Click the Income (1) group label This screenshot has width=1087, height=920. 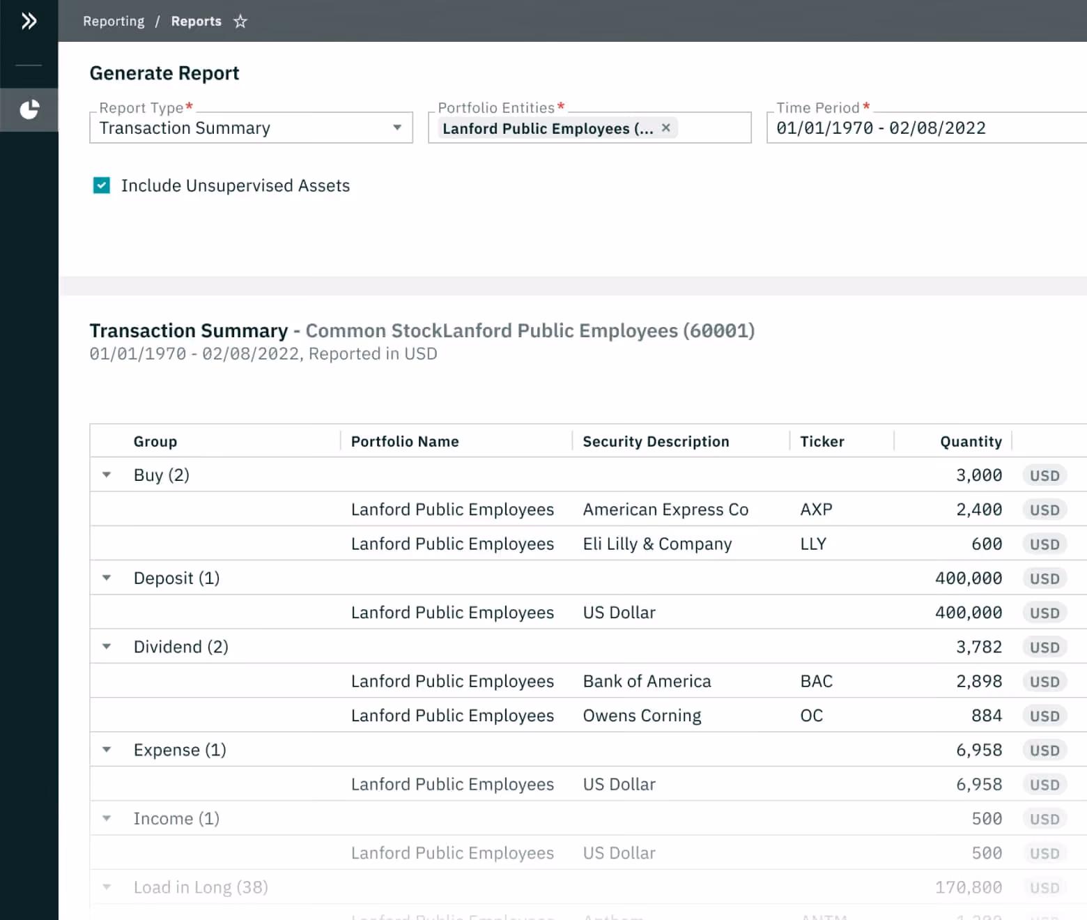(176, 818)
